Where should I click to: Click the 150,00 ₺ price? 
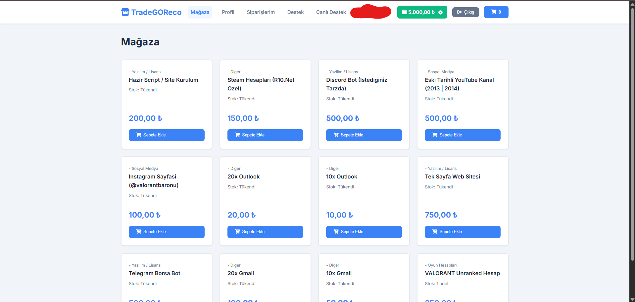243,118
